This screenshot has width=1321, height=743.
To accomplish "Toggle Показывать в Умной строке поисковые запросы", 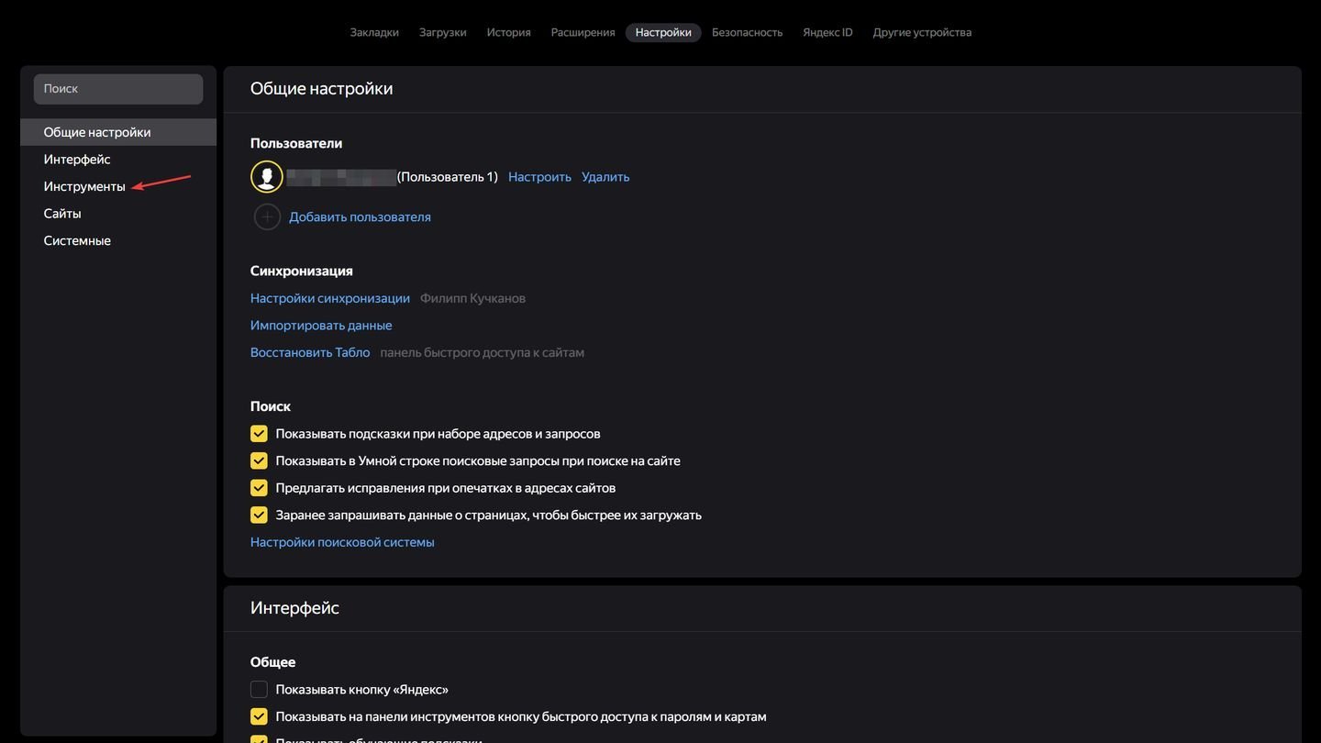I will (x=259, y=461).
